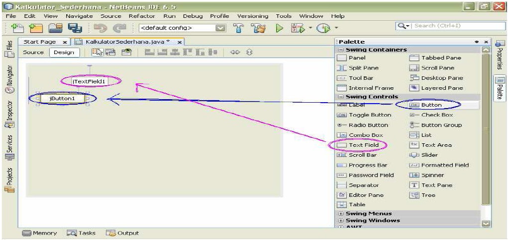Collapse the Swing Containers category
This screenshot has height=240, width=508.
[340, 50]
